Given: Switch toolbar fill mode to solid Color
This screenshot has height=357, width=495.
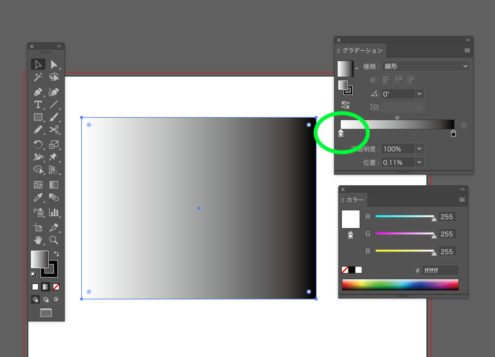Looking at the screenshot, I should [35, 287].
